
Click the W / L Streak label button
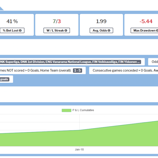point(57,31)
